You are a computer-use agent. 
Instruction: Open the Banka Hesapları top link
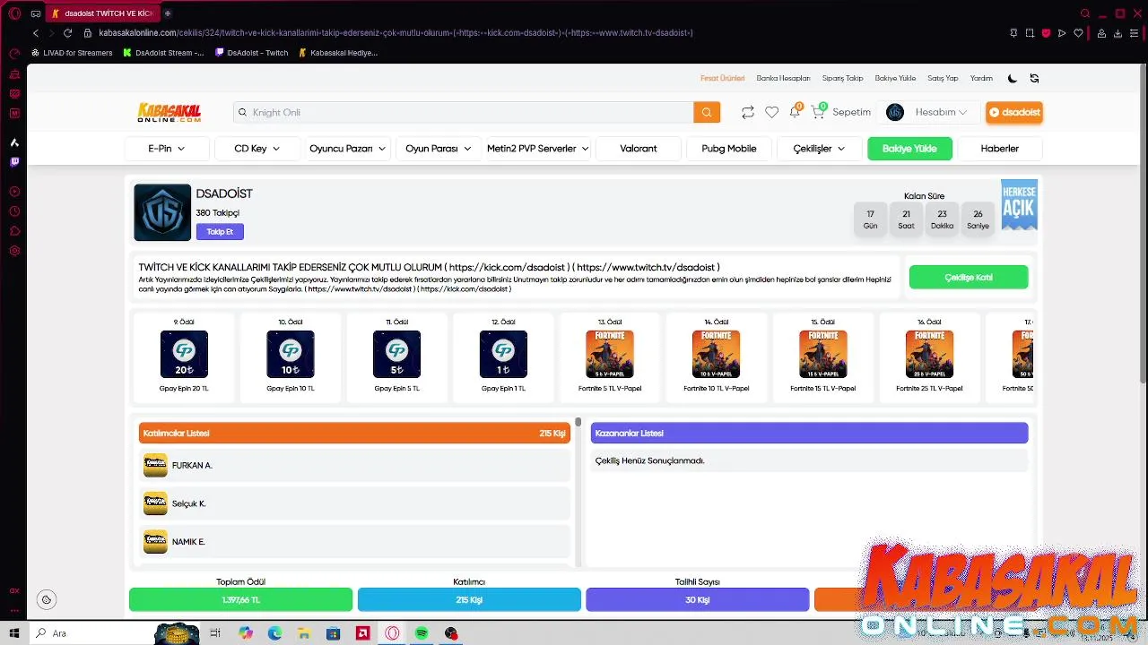point(783,78)
